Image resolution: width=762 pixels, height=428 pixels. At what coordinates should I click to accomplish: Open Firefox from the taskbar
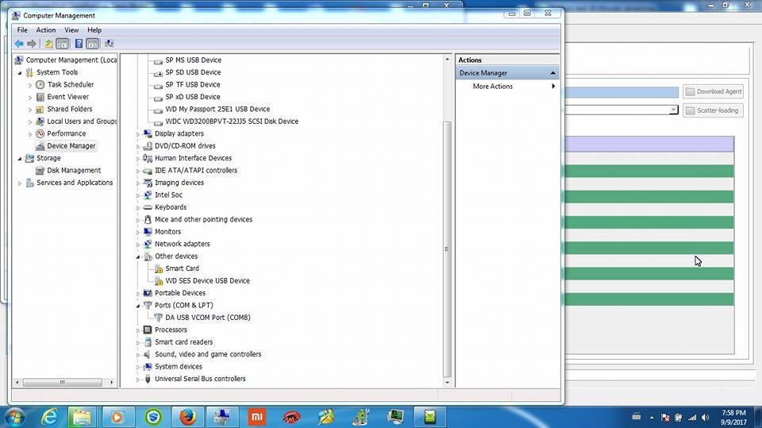(188, 416)
